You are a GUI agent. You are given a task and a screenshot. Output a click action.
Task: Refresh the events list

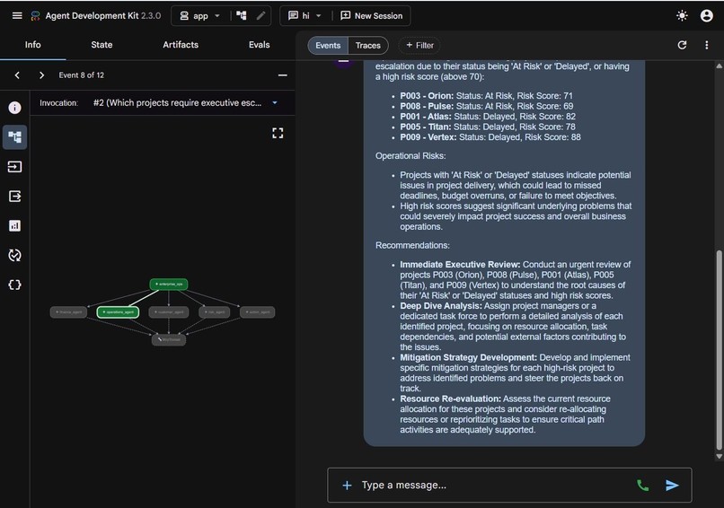[682, 45]
